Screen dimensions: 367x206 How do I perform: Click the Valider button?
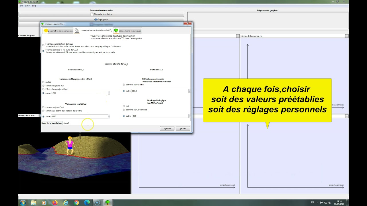[x=183, y=128]
